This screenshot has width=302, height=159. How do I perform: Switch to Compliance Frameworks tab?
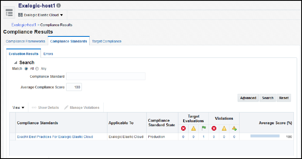click(26, 41)
